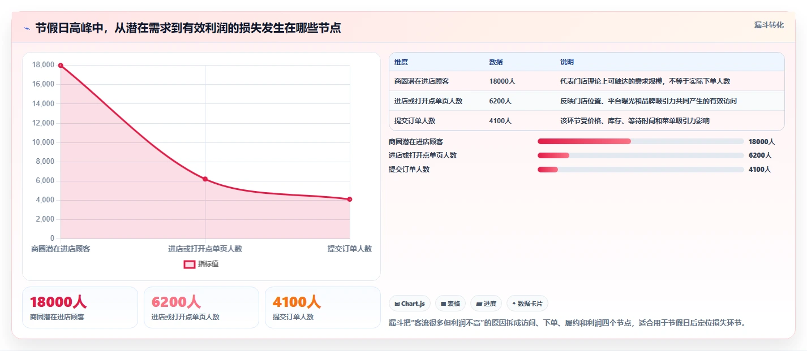This screenshot has width=807, height=351.
Task: Click the 进店或打开点单页人数 progress bar
Action: click(641, 155)
